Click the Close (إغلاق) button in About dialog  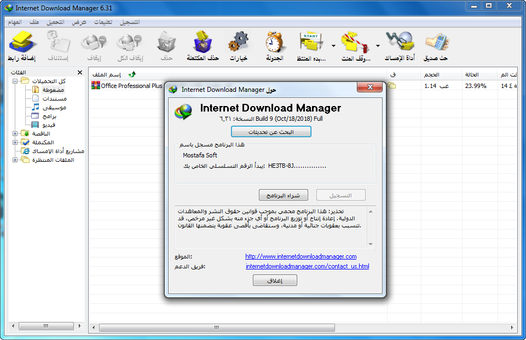(275, 280)
